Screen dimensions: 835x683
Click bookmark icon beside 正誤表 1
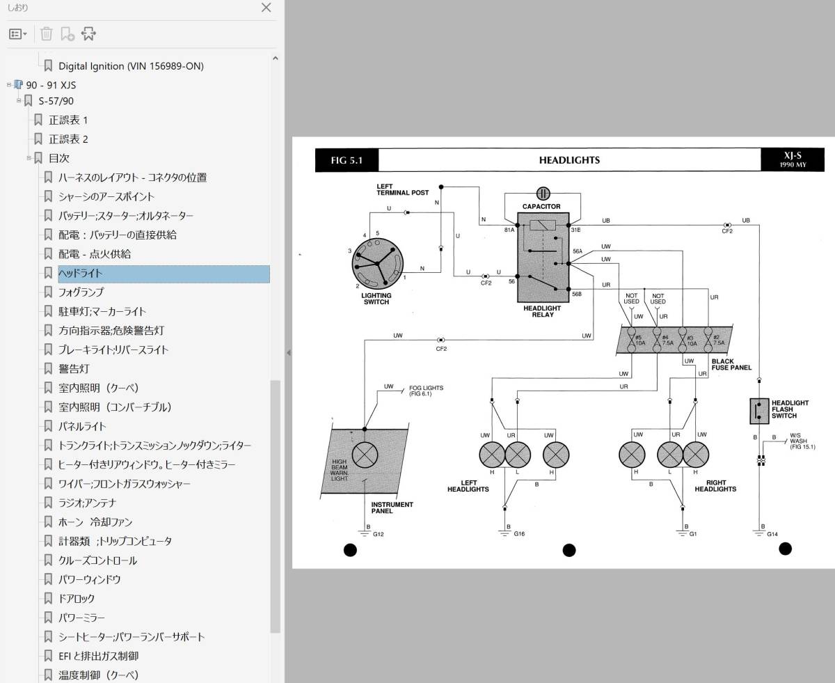tap(38, 120)
